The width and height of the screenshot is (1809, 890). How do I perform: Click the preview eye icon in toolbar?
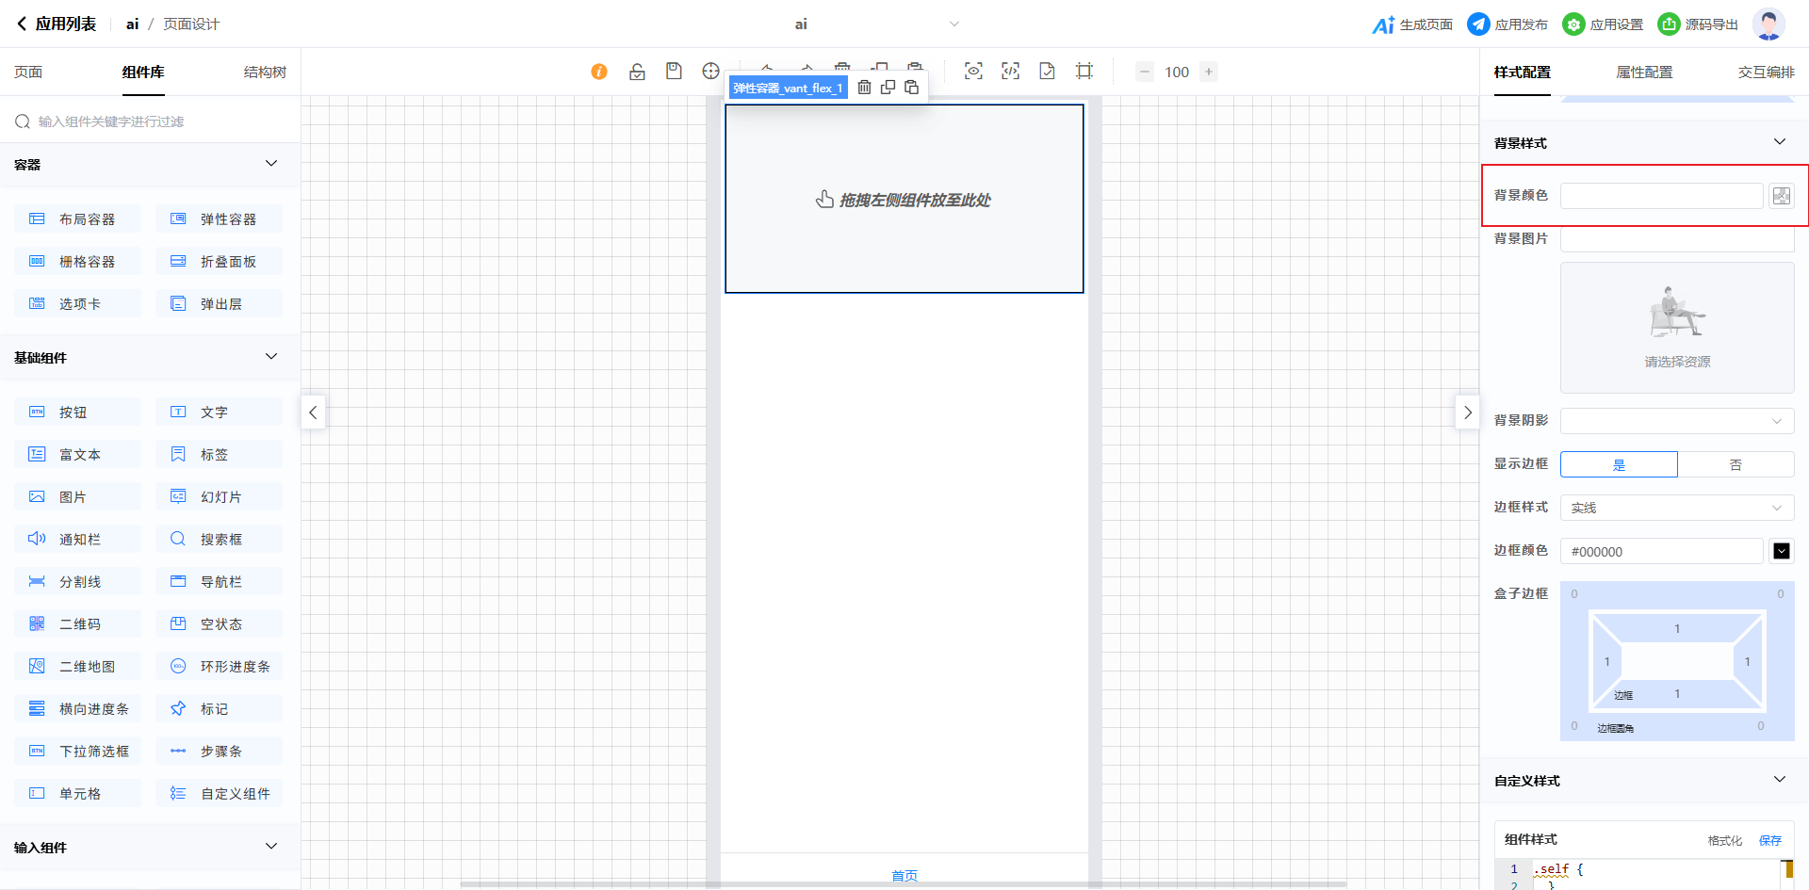point(973,72)
